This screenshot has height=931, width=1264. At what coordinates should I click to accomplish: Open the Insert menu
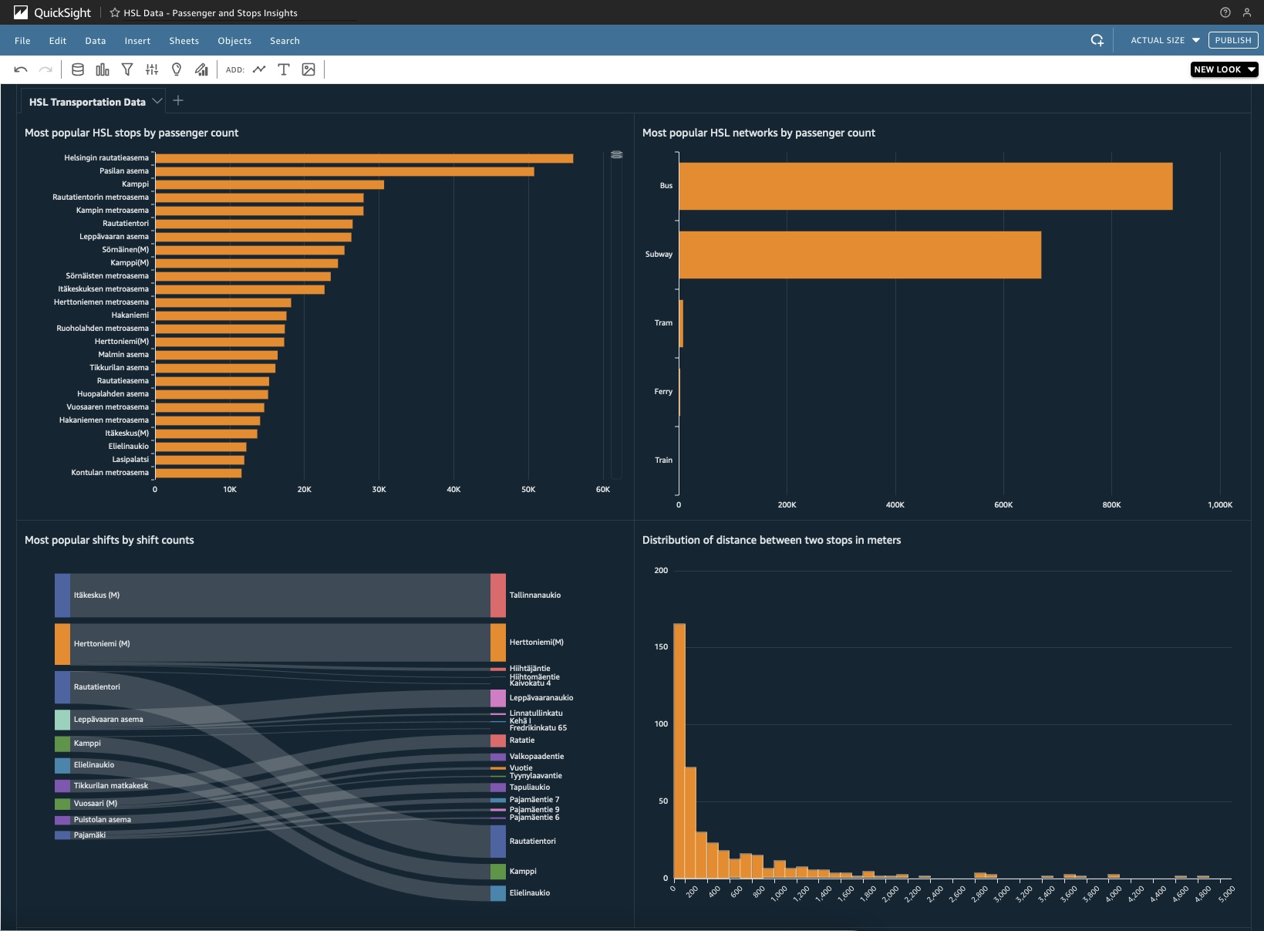pos(137,41)
